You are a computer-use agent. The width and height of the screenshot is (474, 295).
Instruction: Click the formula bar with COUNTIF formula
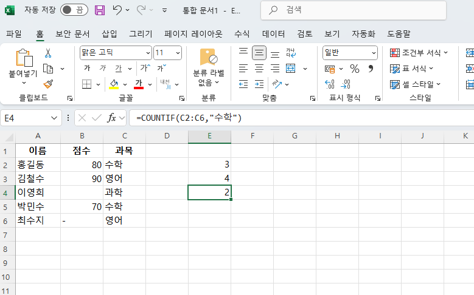(x=302, y=118)
